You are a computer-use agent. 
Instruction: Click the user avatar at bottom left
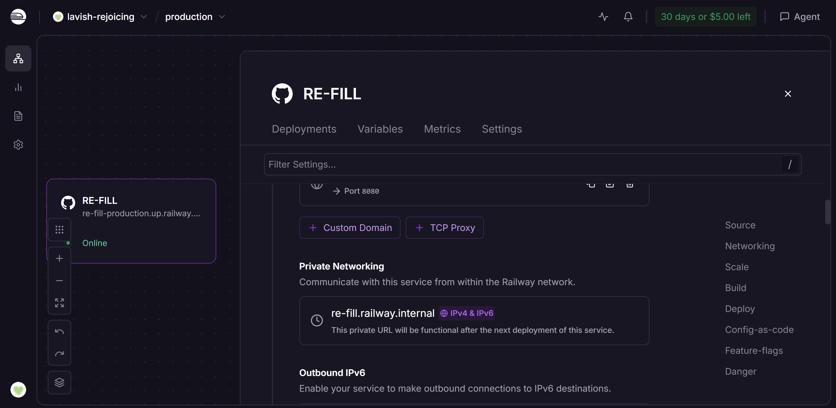[x=18, y=390]
